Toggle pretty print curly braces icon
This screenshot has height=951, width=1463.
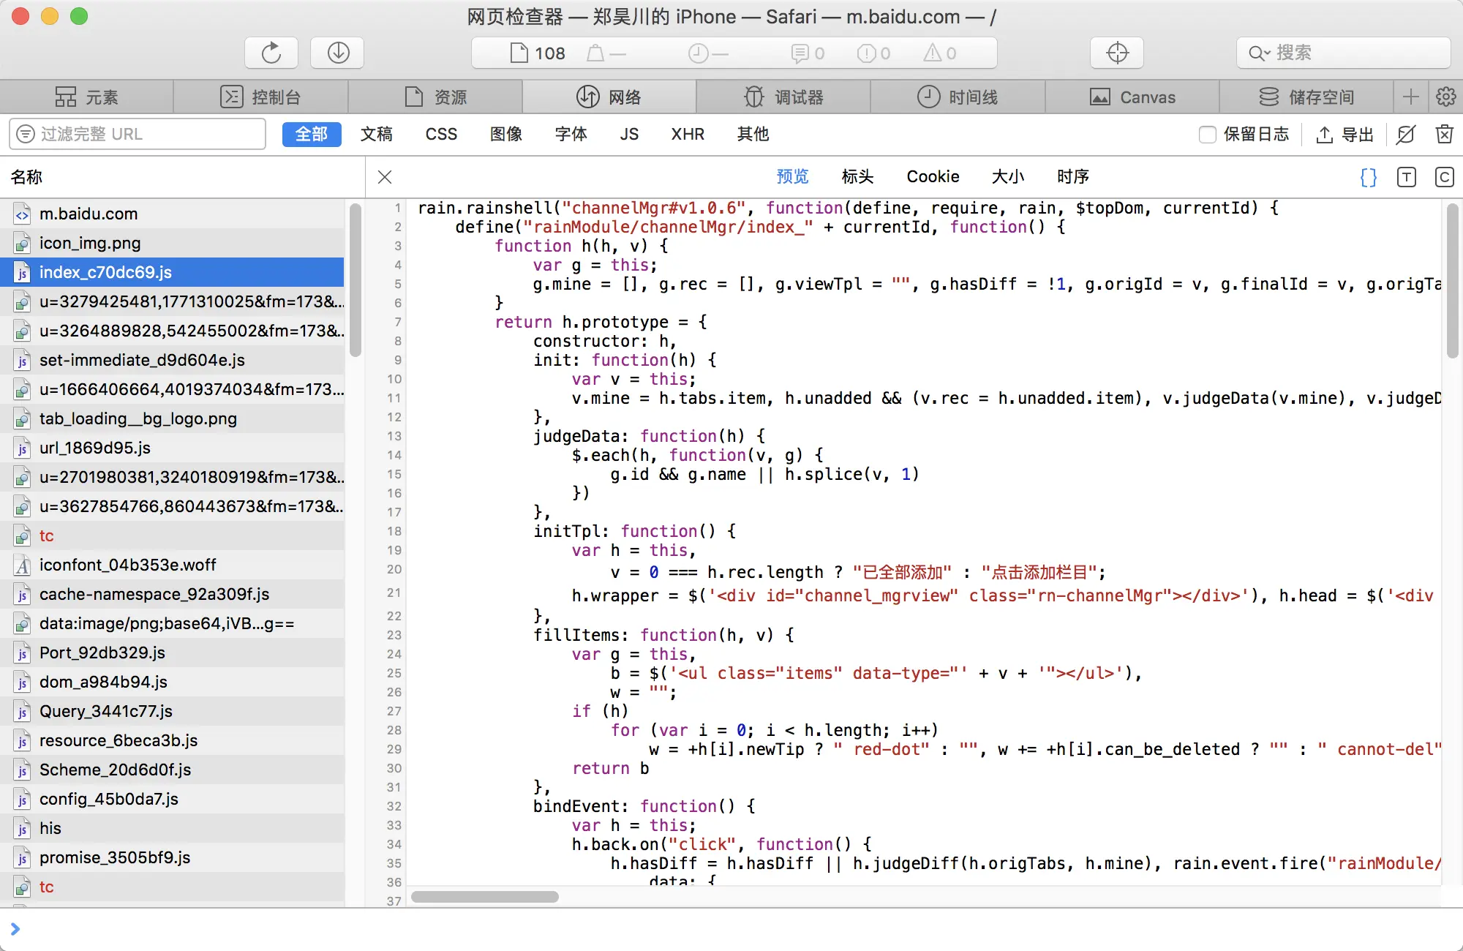tap(1368, 177)
